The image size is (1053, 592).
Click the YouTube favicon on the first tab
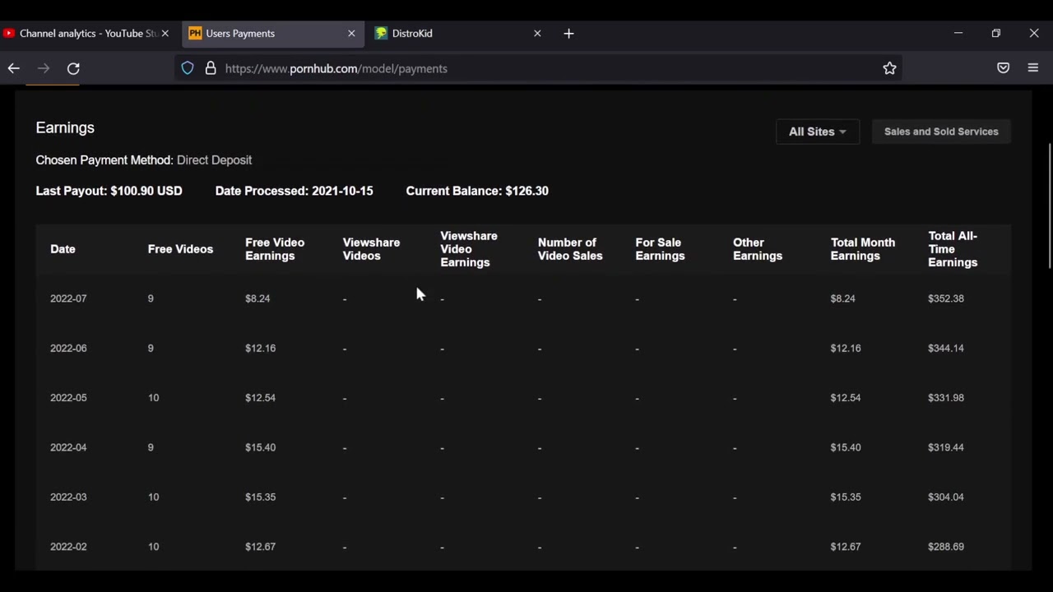coord(9,34)
